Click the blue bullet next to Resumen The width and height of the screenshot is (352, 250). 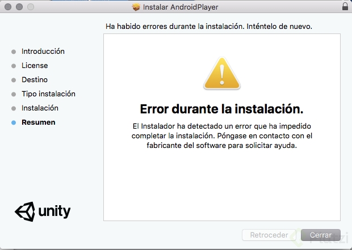tap(14, 122)
